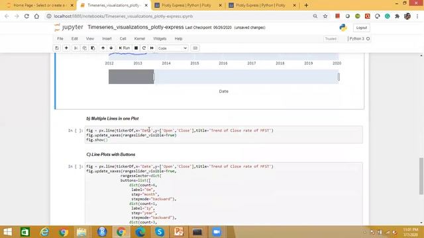Open Excel from the taskbar
The height and width of the screenshot is (238, 424).
(x=25, y=232)
